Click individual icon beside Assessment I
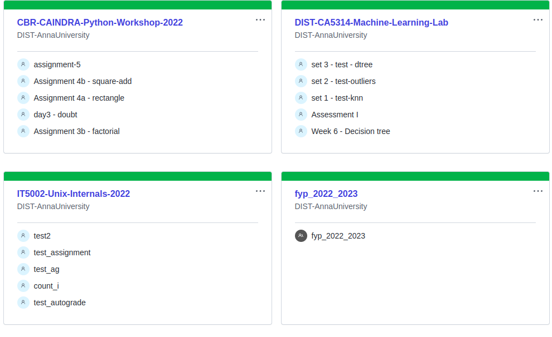 point(301,115)
